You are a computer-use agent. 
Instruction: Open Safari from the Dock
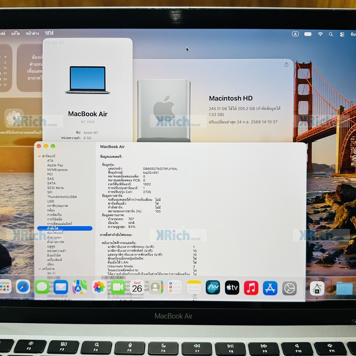coord(23,287)
